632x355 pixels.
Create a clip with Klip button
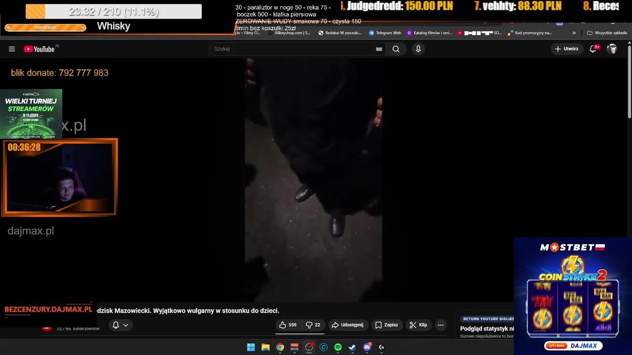point(418,325)
